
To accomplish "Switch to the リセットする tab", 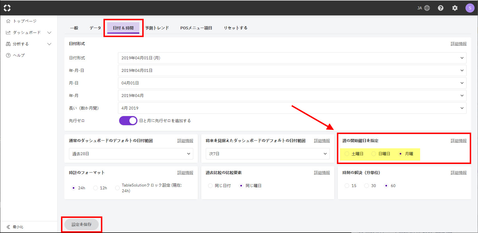I will point(235,28).
